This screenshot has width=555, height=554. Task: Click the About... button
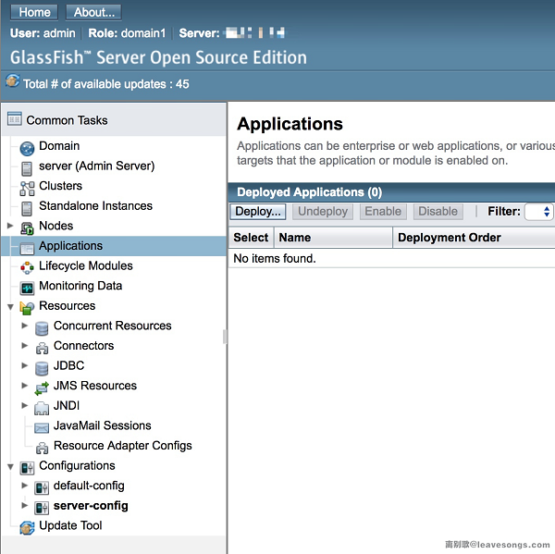pos(93,12)
